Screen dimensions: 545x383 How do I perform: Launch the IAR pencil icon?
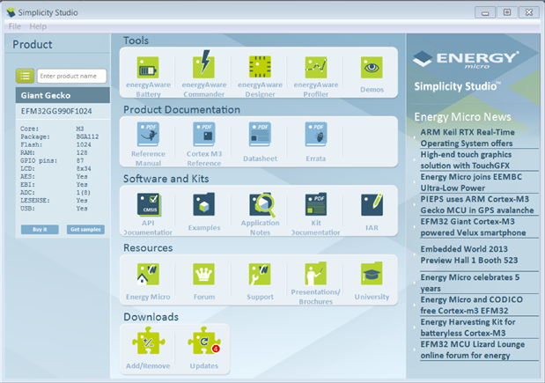(x=372, y=204)
